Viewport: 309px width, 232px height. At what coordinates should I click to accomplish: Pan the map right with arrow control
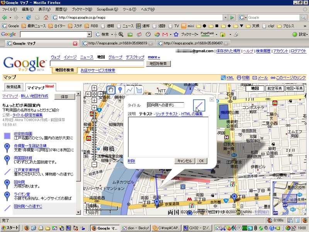(x=100, y=94)
